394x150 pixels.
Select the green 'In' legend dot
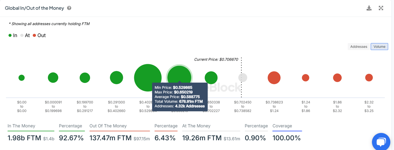(10, 35)
